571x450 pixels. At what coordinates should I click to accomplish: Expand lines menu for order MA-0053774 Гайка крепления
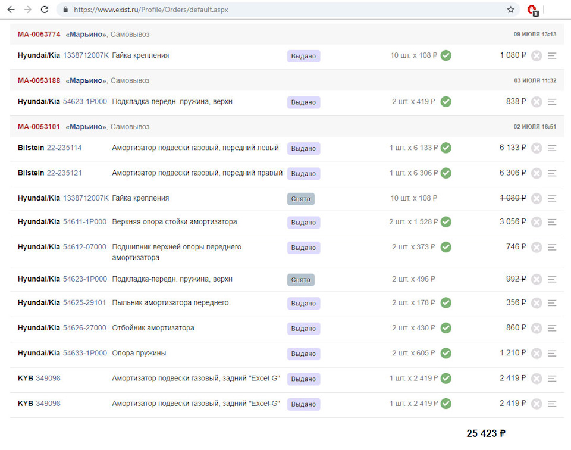click(x=552, y=56)
